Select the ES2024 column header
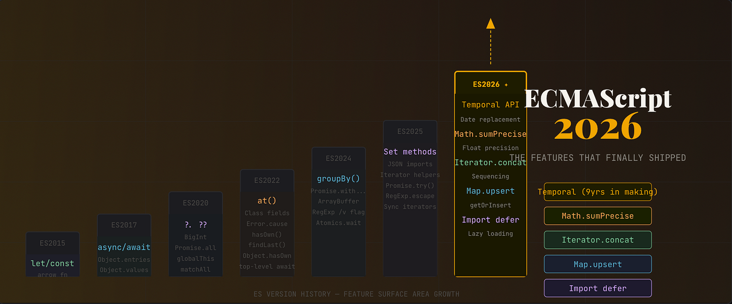This screenshot has height=304, width=732. click(x=338, y=159)
